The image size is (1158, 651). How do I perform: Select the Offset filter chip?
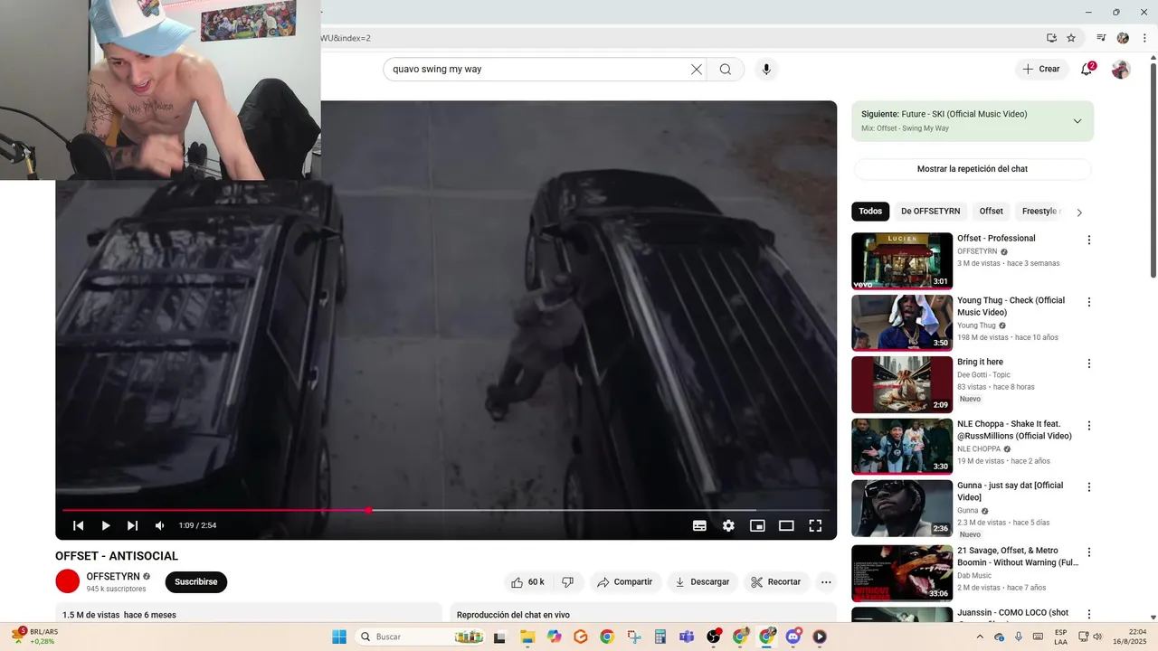tap(992, 212)
